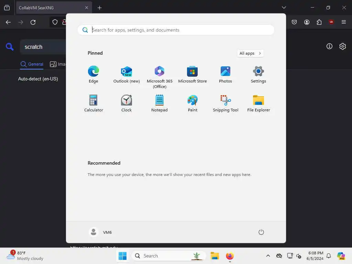Switch to Firefox on the taskbar

tap(230, 256)
